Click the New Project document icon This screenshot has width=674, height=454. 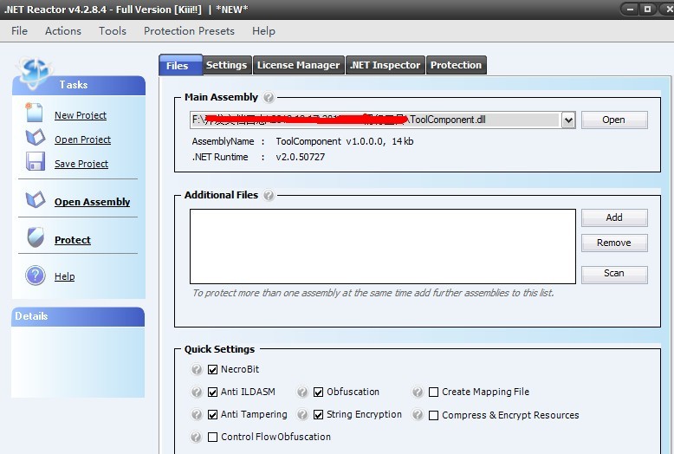35,113
